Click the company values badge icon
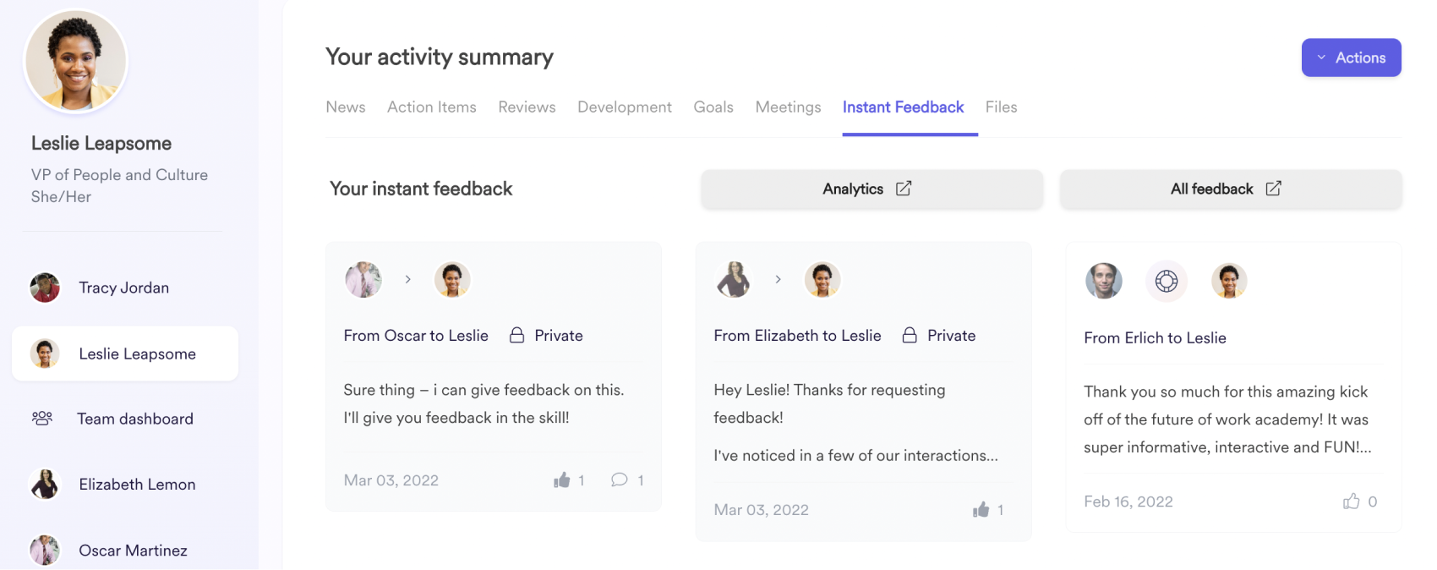1437x570 pixels. click(x=1167, y=281)
